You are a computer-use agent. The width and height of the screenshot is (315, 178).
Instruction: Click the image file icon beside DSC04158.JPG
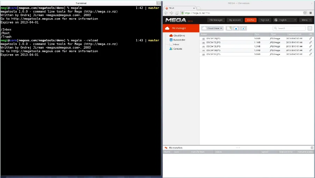tap(203, 50)
